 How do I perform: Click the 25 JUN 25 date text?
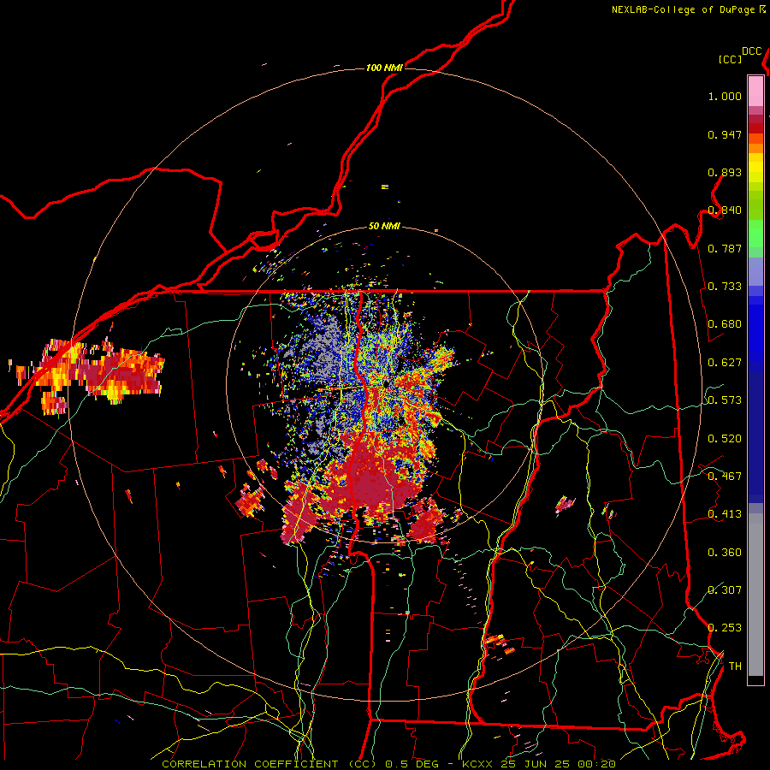[x=535, y=764]
